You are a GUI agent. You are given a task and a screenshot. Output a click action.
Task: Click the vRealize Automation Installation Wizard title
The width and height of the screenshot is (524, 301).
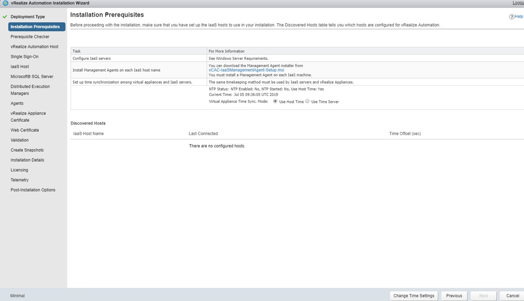50,3
